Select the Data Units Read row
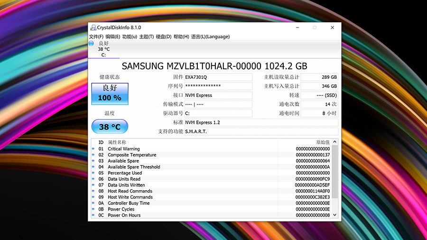Image resolution: width=427 pixels, height=240 pixels. [211, 179]
